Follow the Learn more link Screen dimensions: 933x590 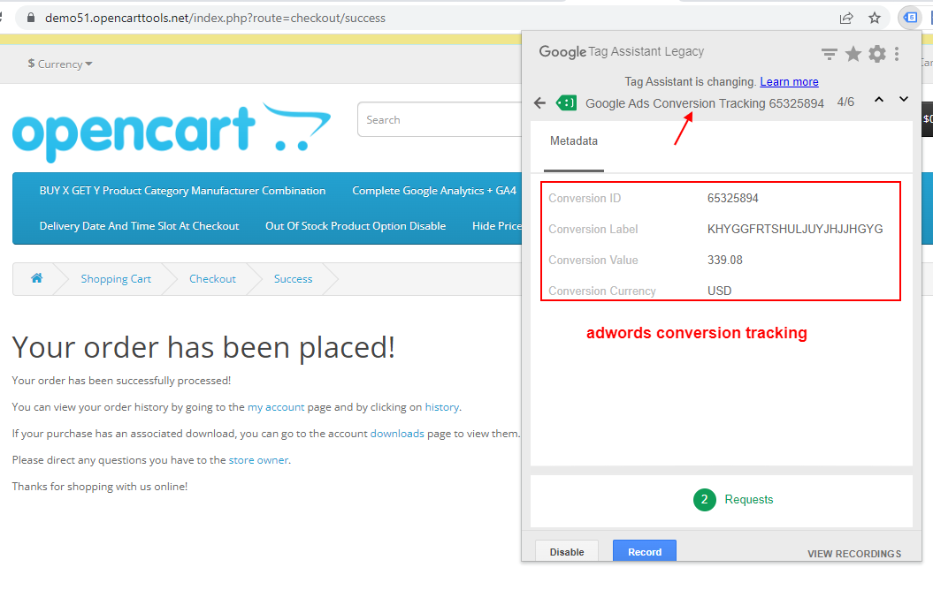(x=789, y=82)
